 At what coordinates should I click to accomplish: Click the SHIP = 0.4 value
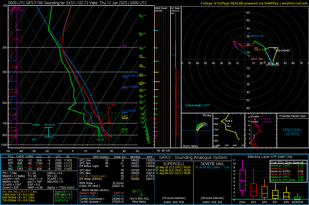coord(61,201)
